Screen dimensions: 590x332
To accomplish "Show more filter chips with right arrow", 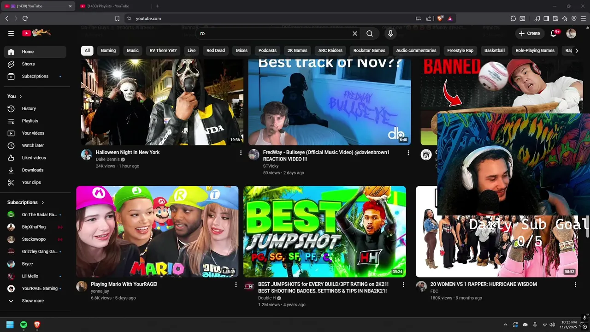I will [577, 51].
